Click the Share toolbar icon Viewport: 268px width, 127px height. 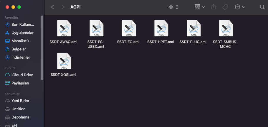pos(214,7)
